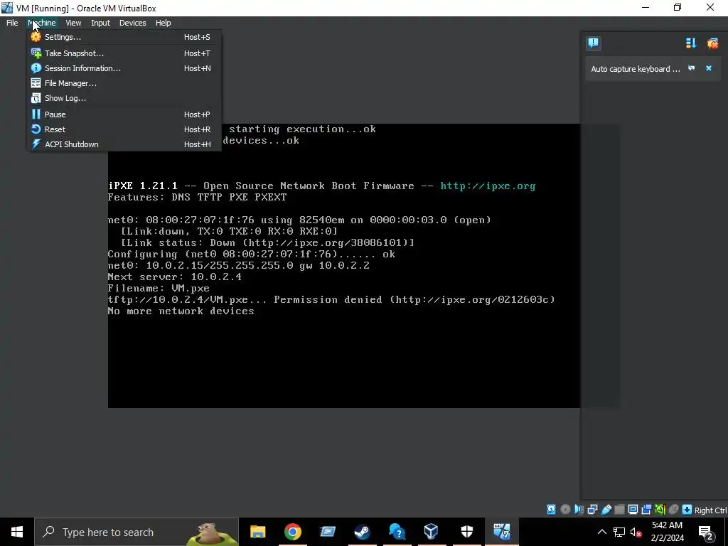728x546 pixels.
Task: Click the muted volume tray icon
Action: [636, 532]
